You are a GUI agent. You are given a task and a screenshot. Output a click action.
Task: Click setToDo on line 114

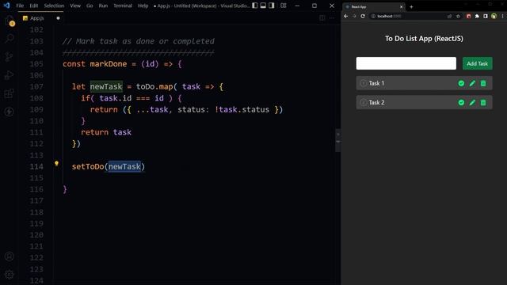[x=88, y=166]
